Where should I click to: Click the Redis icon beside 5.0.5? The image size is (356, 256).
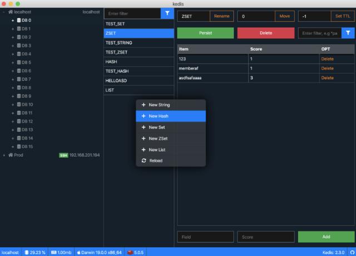(x=130, y=252)
